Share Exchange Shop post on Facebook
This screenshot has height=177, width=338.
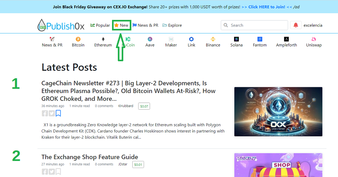[45, 172]
